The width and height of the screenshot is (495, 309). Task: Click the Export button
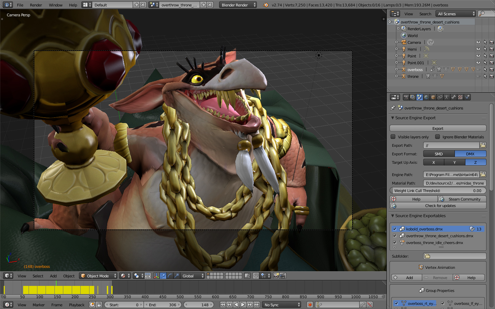(438, 128)
